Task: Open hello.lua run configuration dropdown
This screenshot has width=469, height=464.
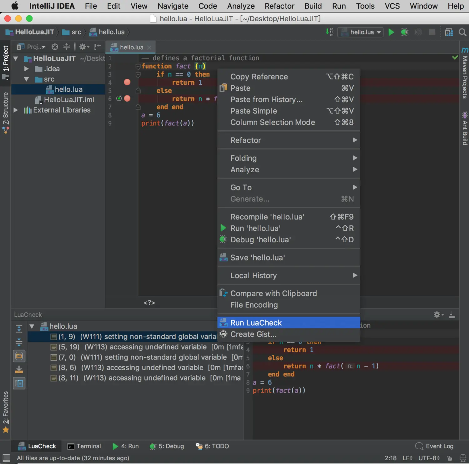Action: point(361,32)
